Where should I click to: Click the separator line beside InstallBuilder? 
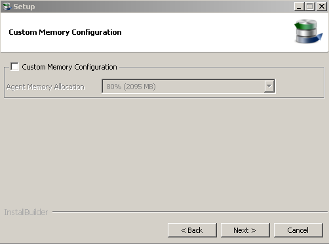(190, 212)
